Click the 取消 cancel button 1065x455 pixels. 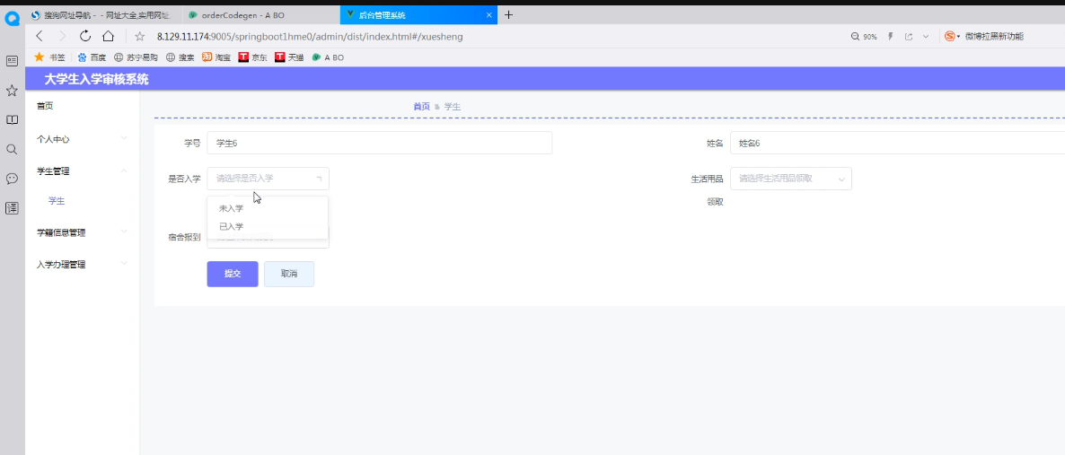click(289, 275)
